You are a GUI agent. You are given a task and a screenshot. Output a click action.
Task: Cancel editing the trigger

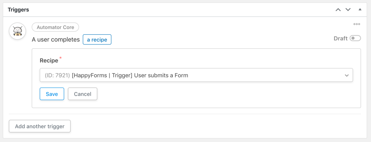83,94
